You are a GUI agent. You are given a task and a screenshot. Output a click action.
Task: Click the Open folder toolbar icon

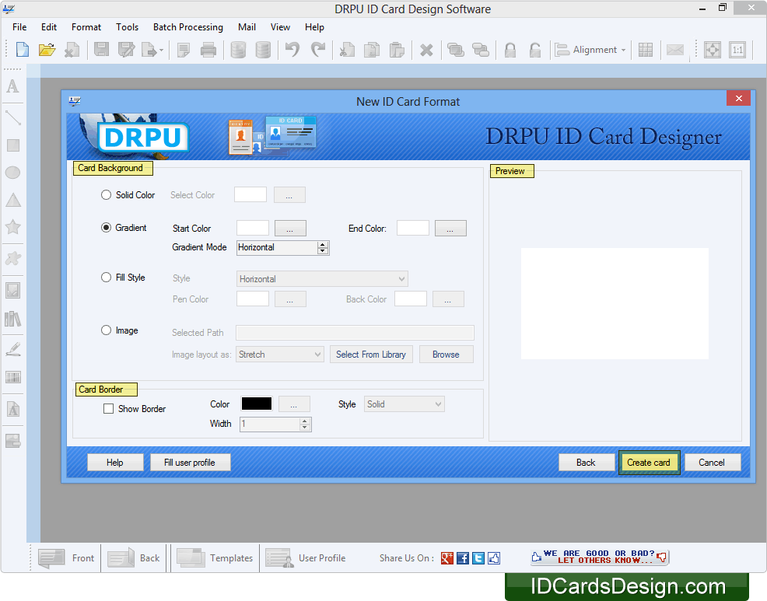[47, 50]
